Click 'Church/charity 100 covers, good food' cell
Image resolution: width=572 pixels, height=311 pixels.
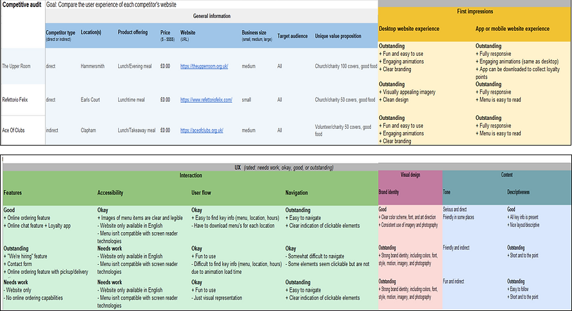tap(346, 66)
